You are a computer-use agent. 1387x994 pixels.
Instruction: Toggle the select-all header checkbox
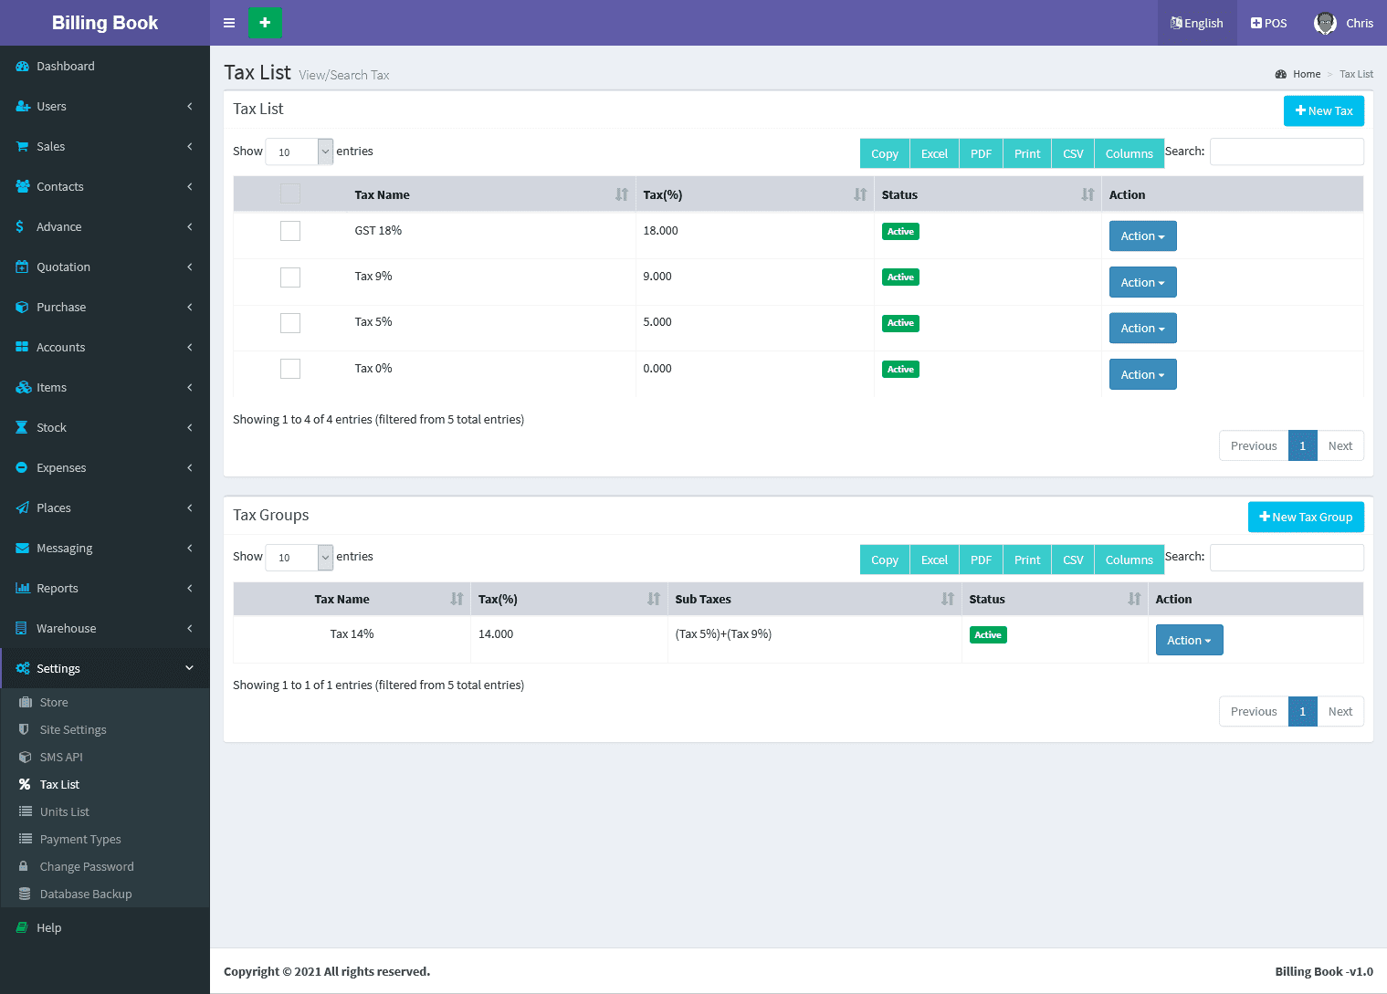[x=290, y=194]
